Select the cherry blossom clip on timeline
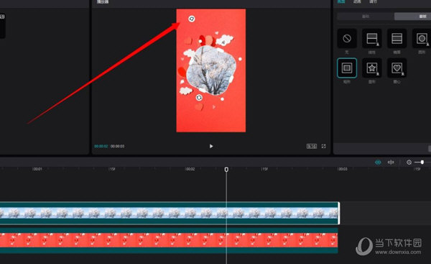 [x=169, y=213]
